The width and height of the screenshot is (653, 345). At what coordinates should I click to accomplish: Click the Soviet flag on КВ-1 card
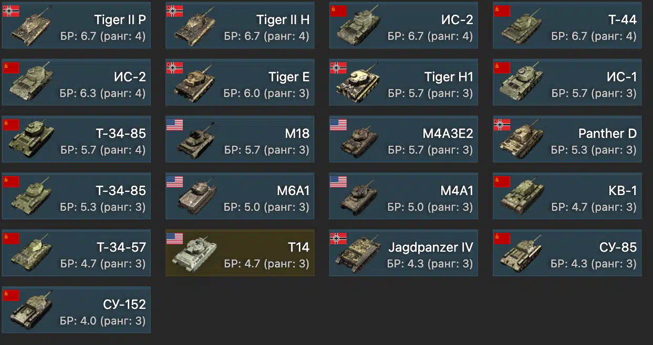click(502, 181)
